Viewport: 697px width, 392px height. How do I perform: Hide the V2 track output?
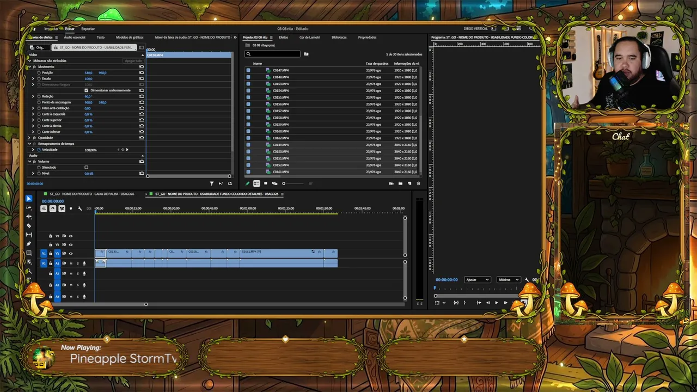pyautogui.click(x=70, y=244)
